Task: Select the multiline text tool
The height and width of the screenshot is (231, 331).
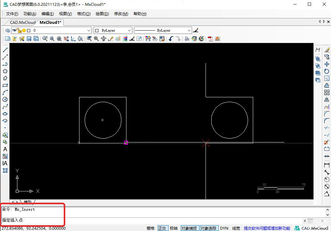Action: click(x=5, y=163)
